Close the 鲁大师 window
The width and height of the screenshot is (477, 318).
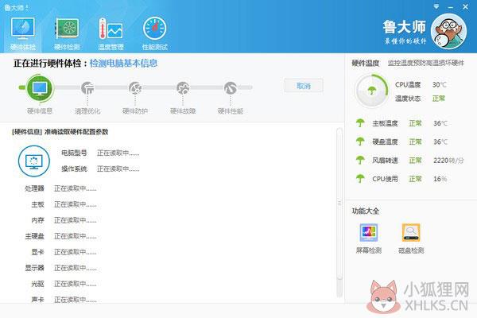[465, 6]
